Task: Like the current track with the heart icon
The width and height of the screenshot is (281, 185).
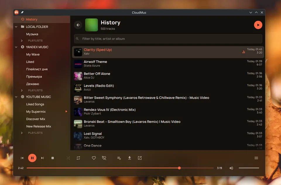Action: click(x=94, y=158)
